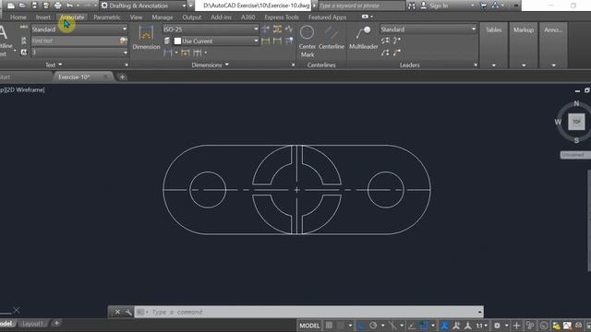The height and width of the screenshot is (332, 591).
Task: Toggle annotation objects visibility in status bar
Action: coord(445,326)
